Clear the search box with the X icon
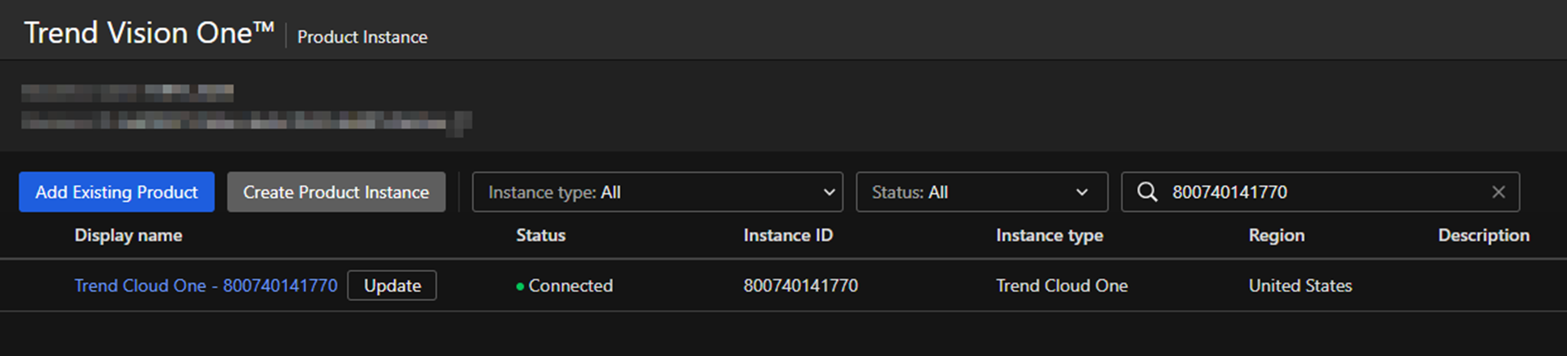Screen dimensions: 1567x356 click(1498, 192)
